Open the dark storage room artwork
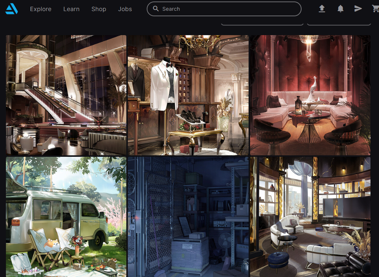The height and width of the screenshot is (277, 379). (188, 217)
